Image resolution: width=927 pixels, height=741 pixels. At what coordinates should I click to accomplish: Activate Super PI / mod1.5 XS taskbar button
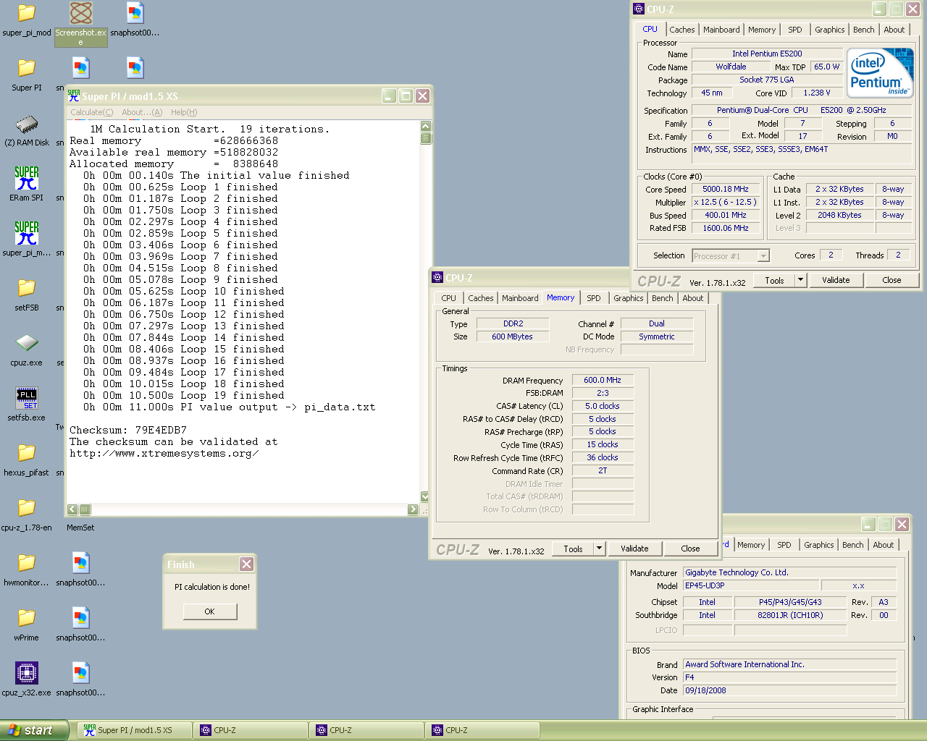click(135, 730)
